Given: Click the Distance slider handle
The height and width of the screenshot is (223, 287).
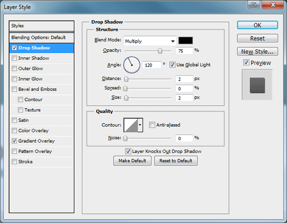Looking at the screenshot, I should 126,79.
